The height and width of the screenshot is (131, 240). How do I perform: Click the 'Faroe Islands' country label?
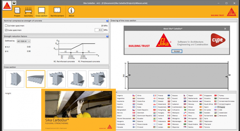142,124
